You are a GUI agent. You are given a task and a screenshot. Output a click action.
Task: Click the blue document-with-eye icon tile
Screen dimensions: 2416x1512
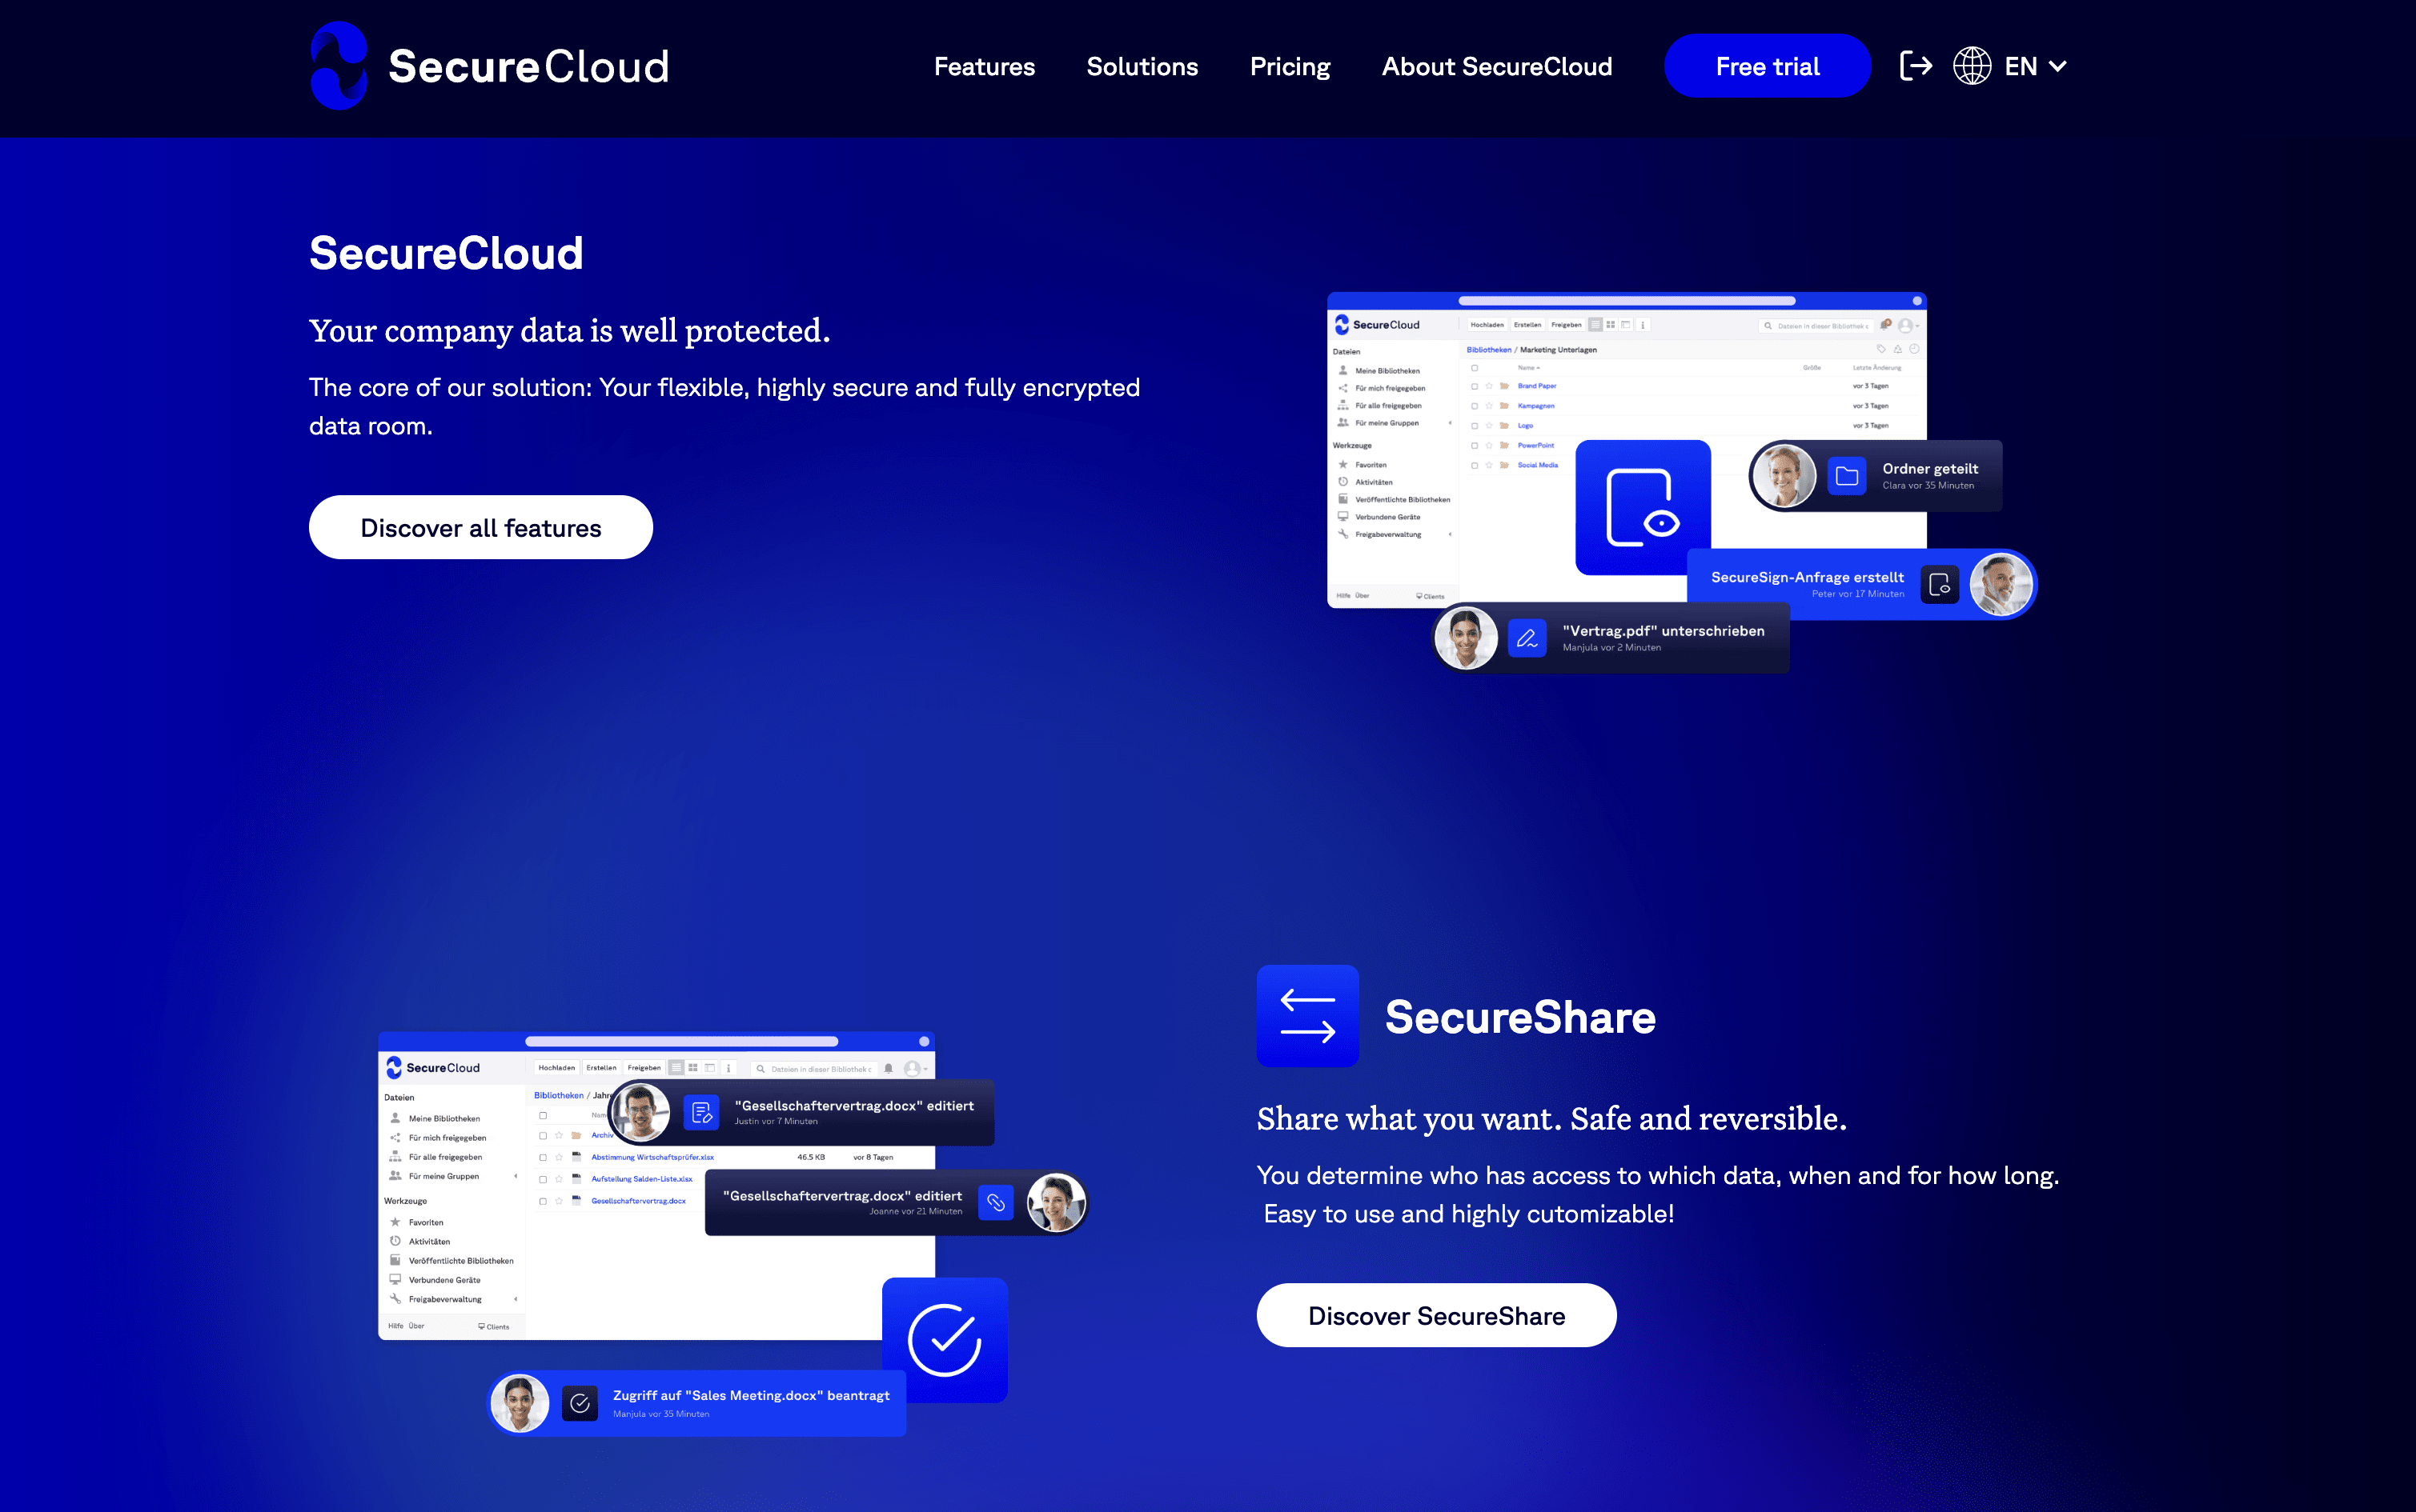click(x=1643, y=508)
